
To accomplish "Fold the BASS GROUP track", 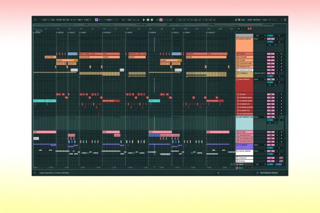I will 237,79.
